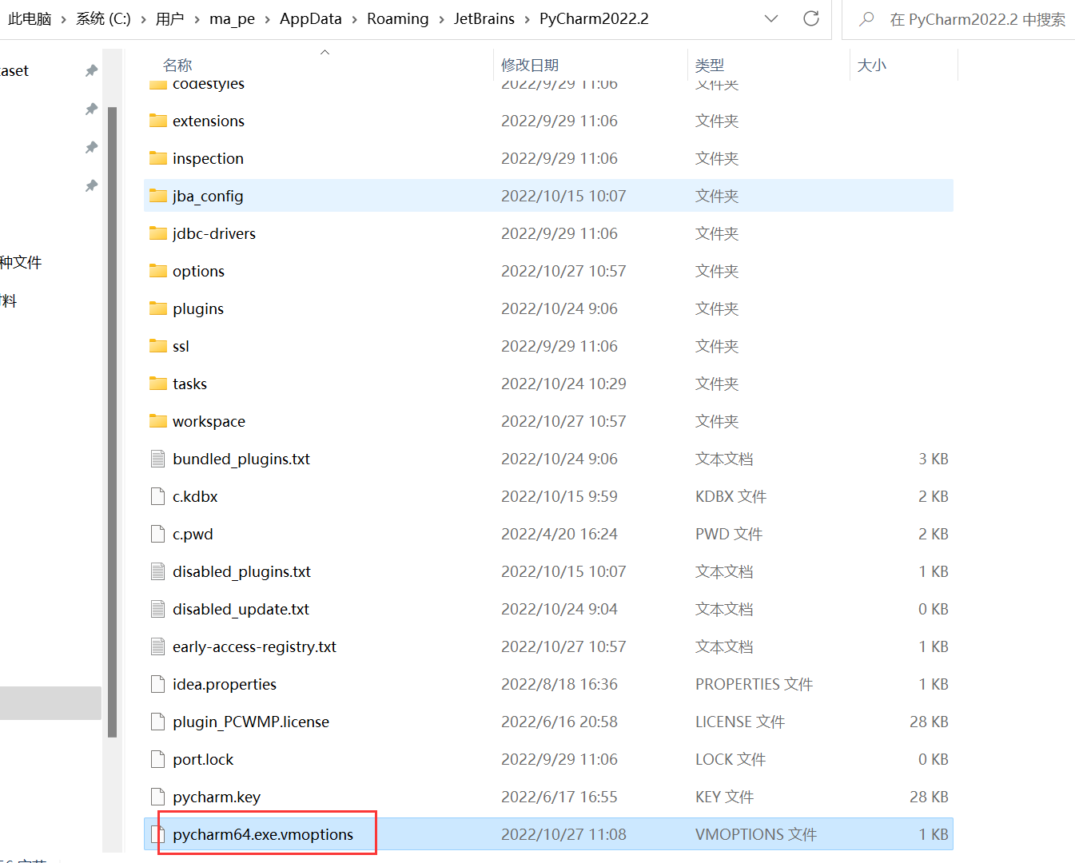Select JetBrains in the breadcrumb path
1075x863 pixels.
(484, 18)
